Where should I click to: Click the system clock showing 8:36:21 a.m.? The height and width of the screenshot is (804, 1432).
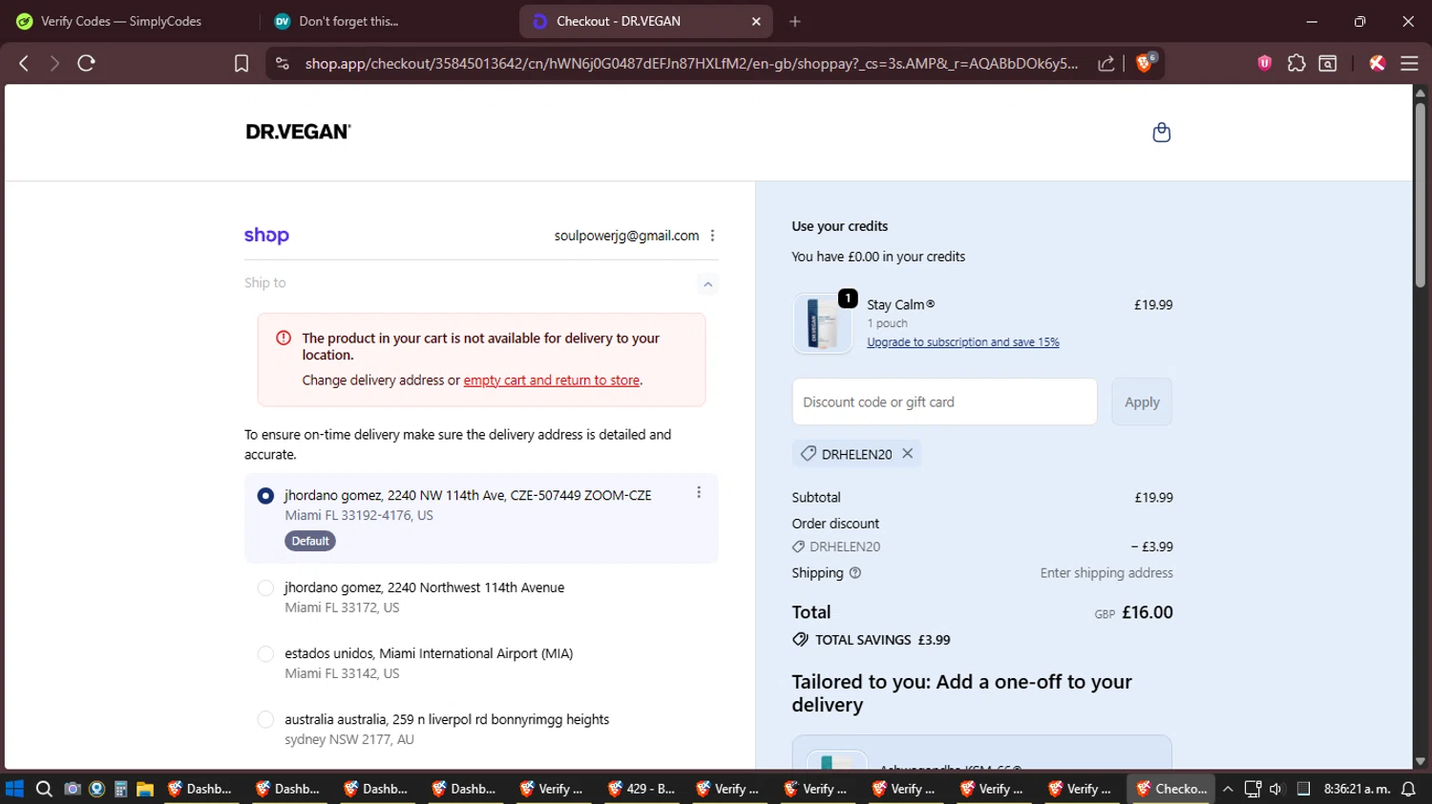1356,789
